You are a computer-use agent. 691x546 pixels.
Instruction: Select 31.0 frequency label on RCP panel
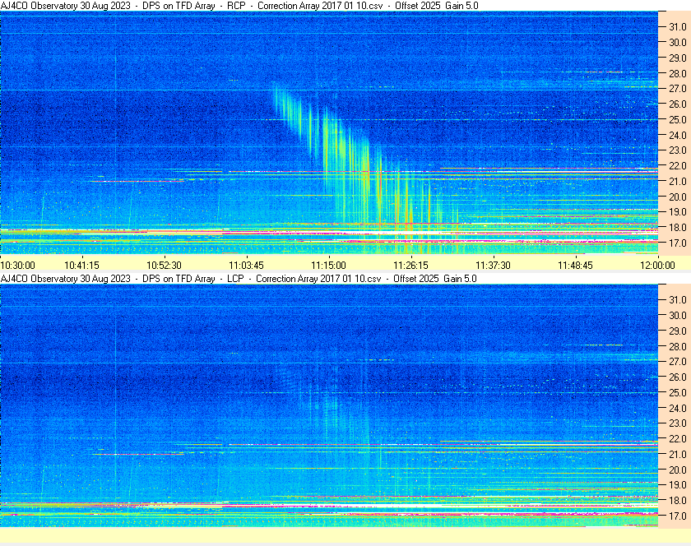[677, 26]
